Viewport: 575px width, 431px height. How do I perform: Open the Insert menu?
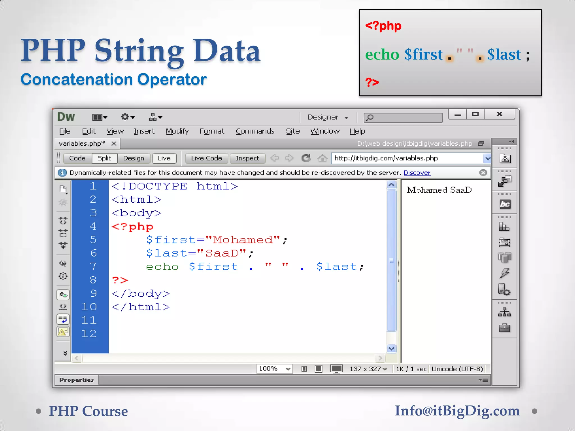click(144, 131)
